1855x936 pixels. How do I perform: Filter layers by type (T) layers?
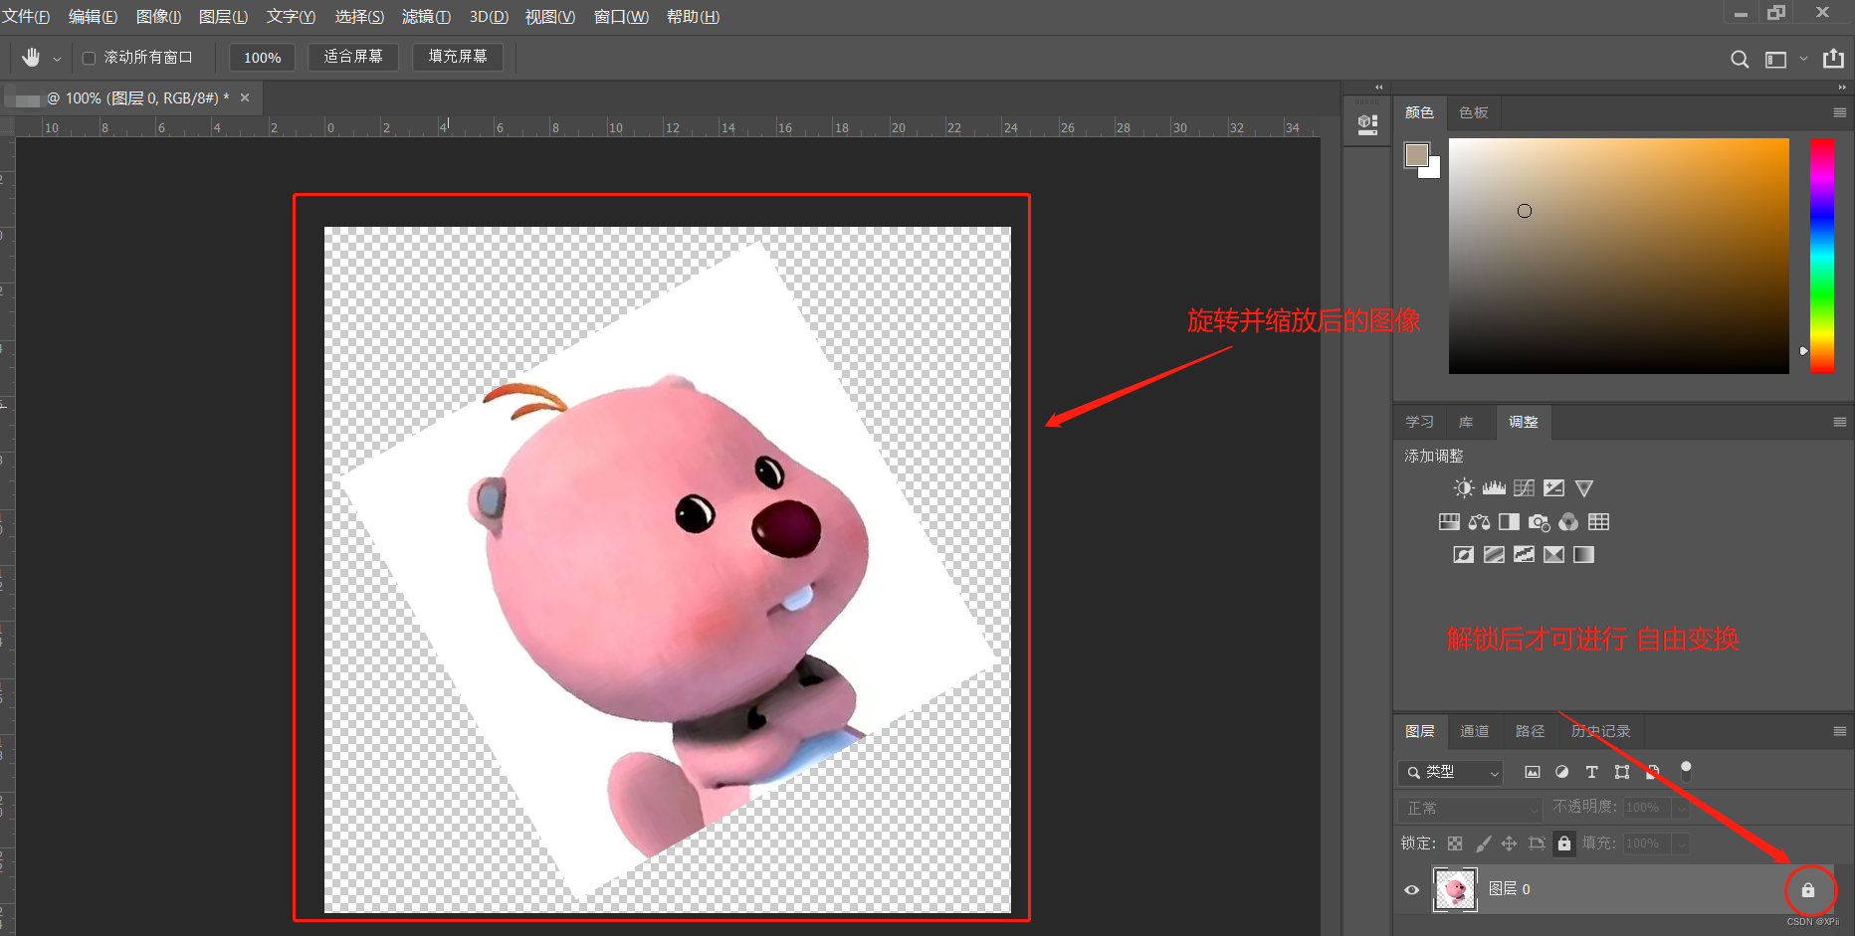(x=1591, y=772)
